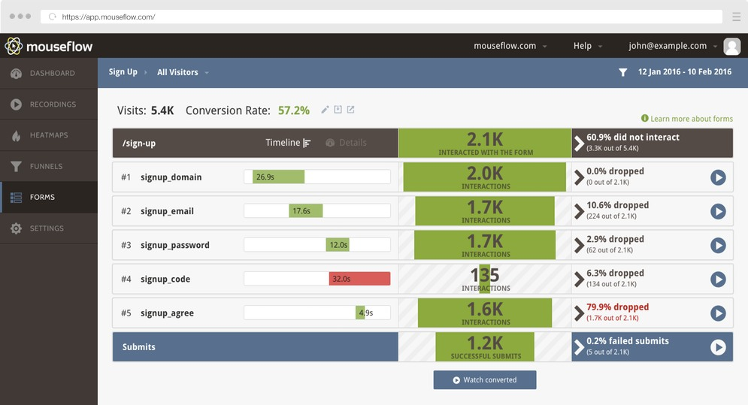Open the mouseflow.com website dropdown
This screenshot has width=748, height=405.
click(510, 46)
